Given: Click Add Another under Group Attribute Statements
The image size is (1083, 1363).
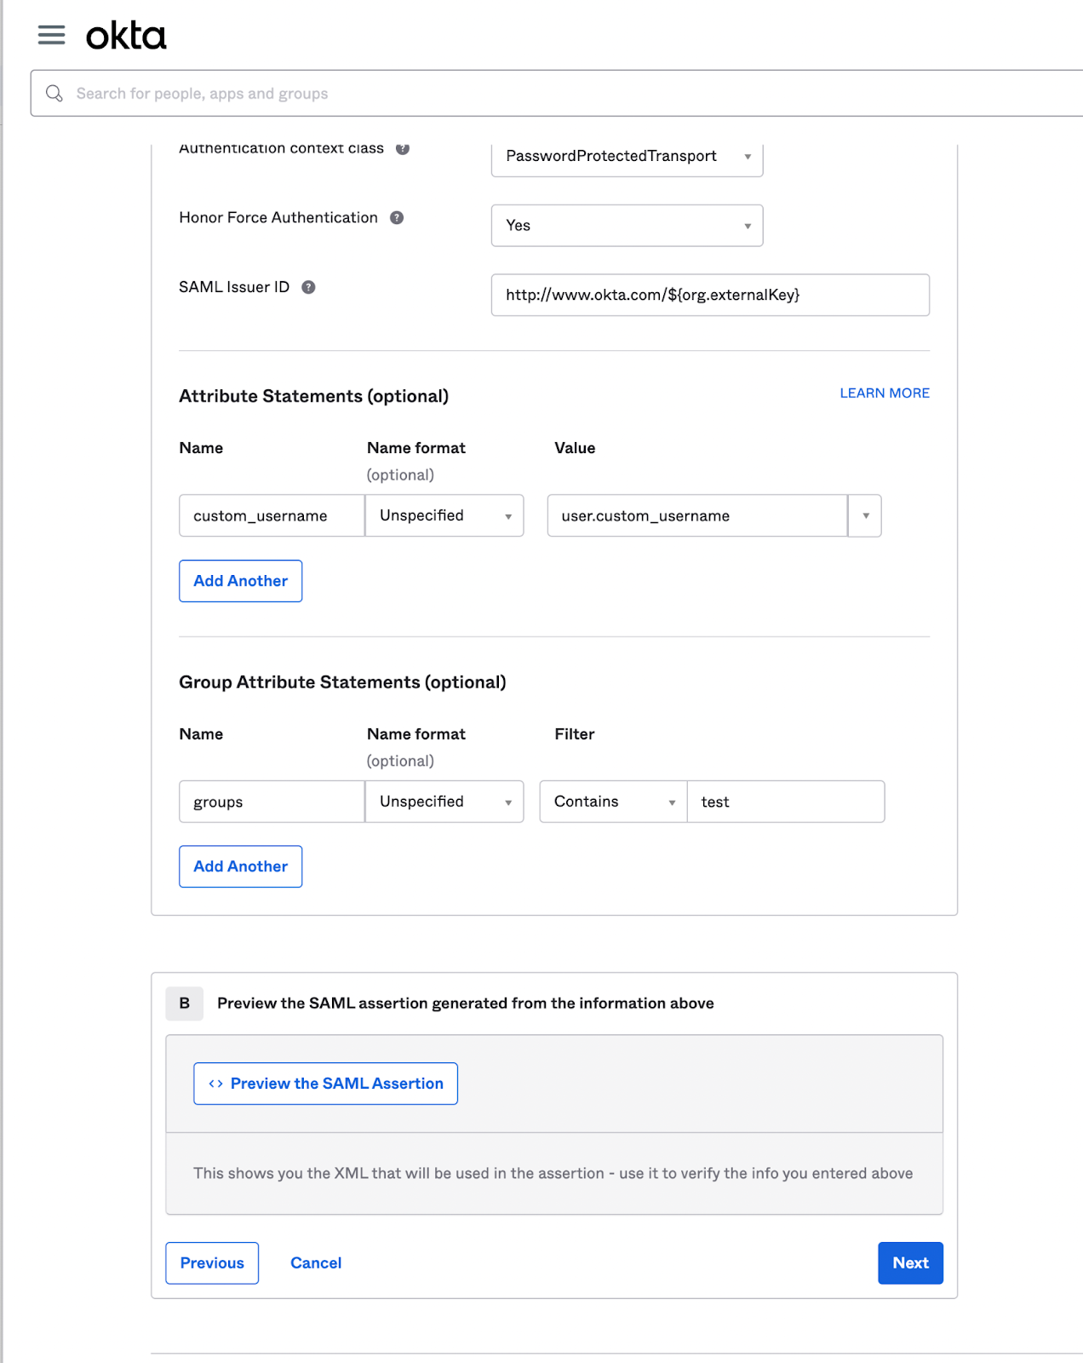Looking at the screenshot, I should pyautogui.click(x=240, y=866).
